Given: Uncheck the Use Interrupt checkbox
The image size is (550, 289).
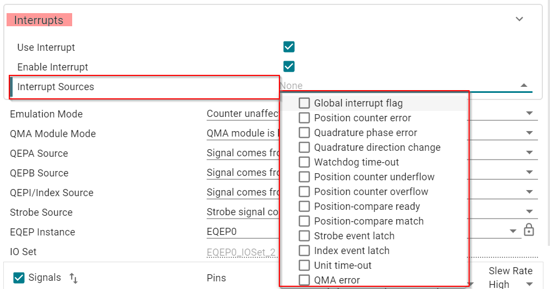Looking at the screenshot, I should [x=289, y=47].
